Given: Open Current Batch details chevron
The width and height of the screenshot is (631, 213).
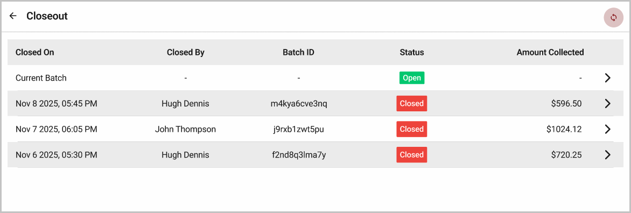Looking at the screenshot, I should click(608, 78).
